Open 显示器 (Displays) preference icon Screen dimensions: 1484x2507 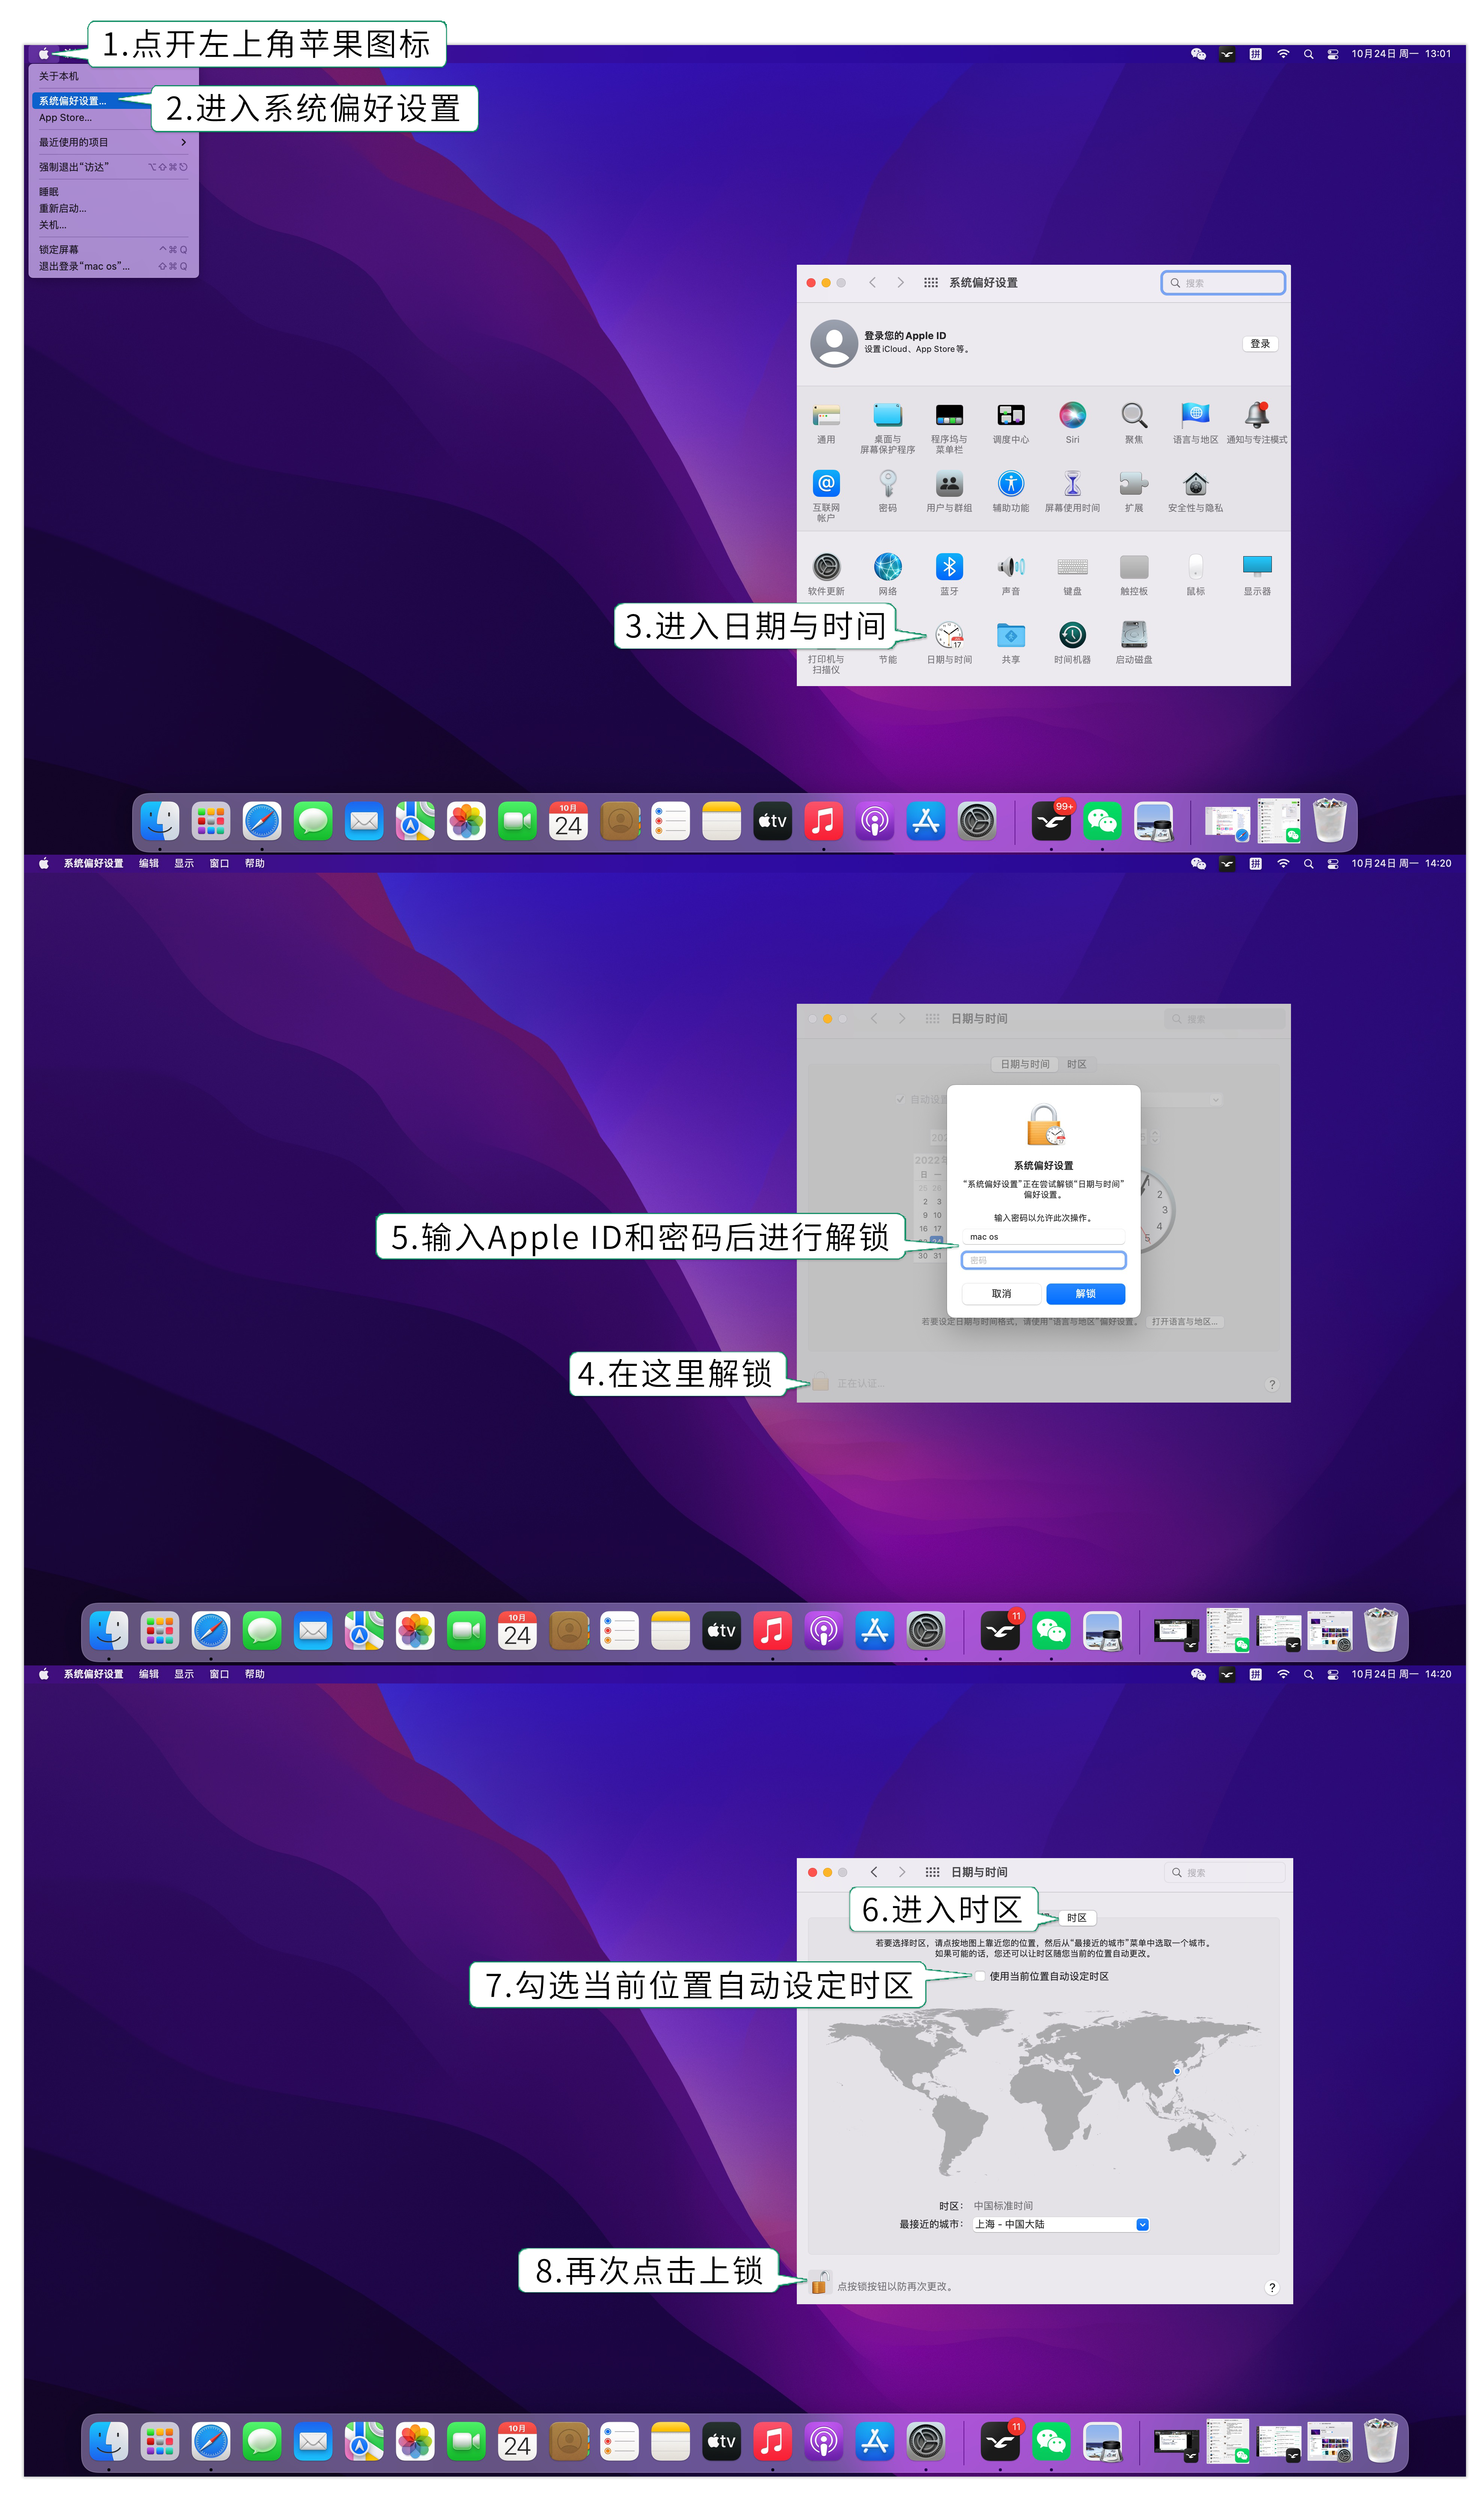tap(1257, 567)
